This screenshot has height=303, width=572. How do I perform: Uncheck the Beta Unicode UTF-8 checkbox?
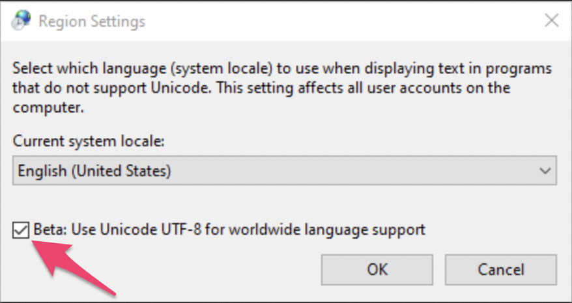coord(21,230)
